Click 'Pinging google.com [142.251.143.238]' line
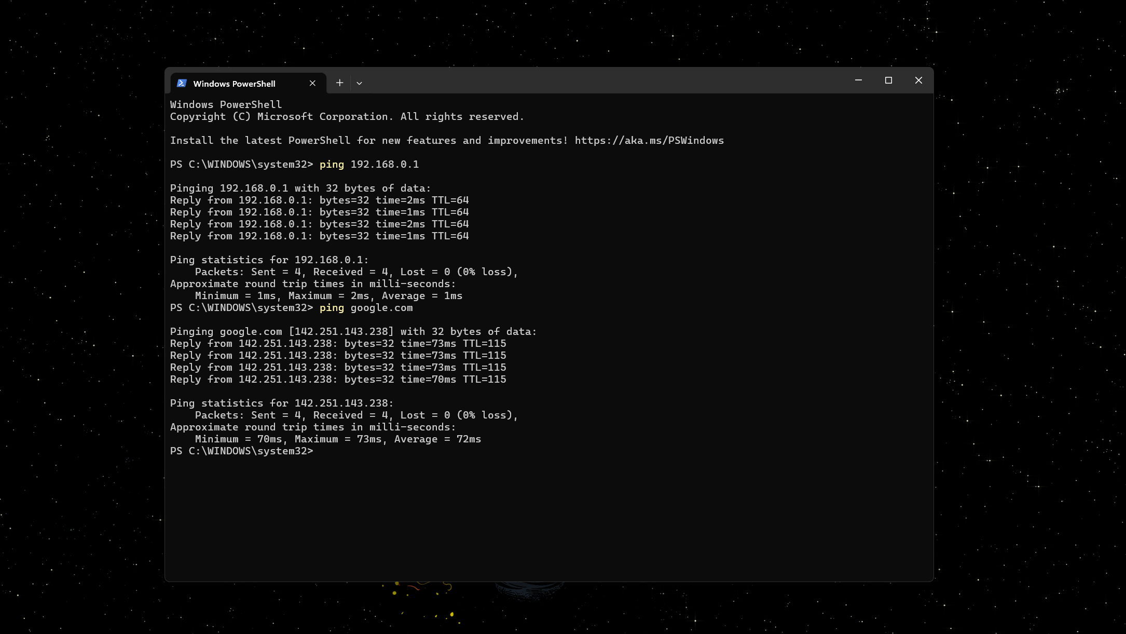This screenshot has width=1126, height=634. [353, 331]
